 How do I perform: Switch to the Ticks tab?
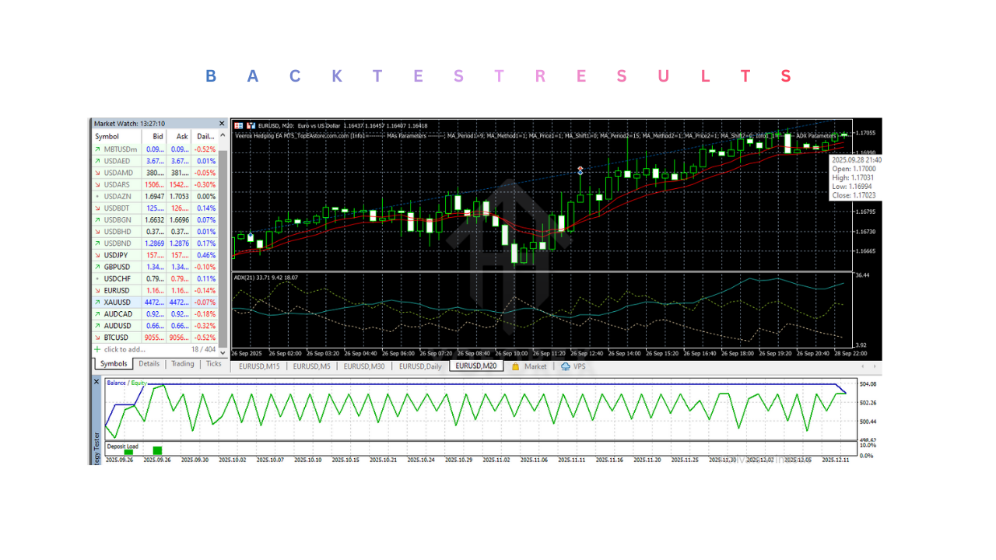tap(213, 364)
